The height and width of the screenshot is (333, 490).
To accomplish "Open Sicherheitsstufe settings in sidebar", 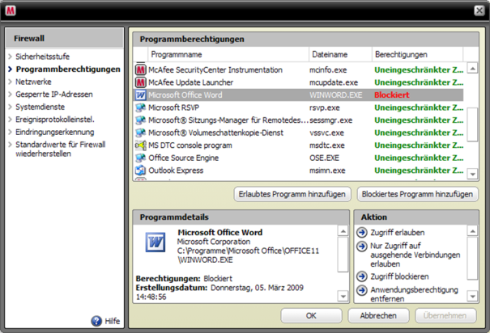I will (42, 57).
